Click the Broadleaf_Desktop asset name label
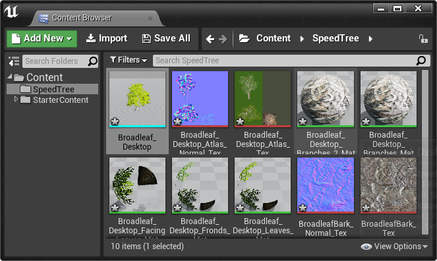 137,142
